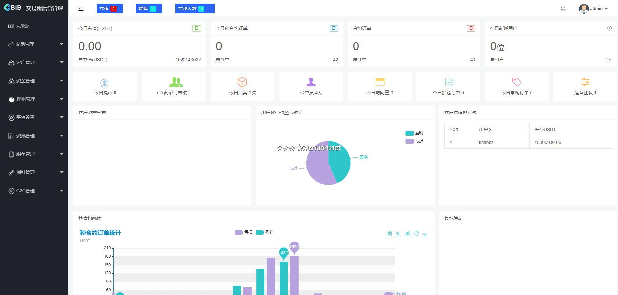This screenshot has height=295, width=618.
Task: Click the green 日 badge on 今日充值 card
Action: coord(197,28)
